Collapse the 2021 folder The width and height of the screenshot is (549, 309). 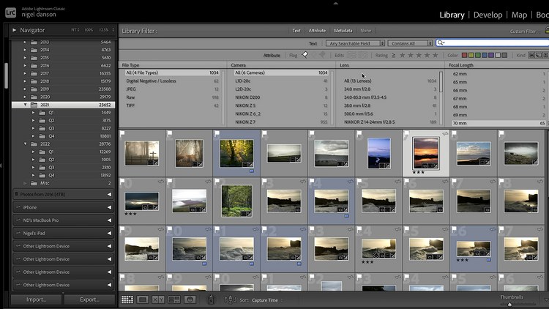[25, 105]
